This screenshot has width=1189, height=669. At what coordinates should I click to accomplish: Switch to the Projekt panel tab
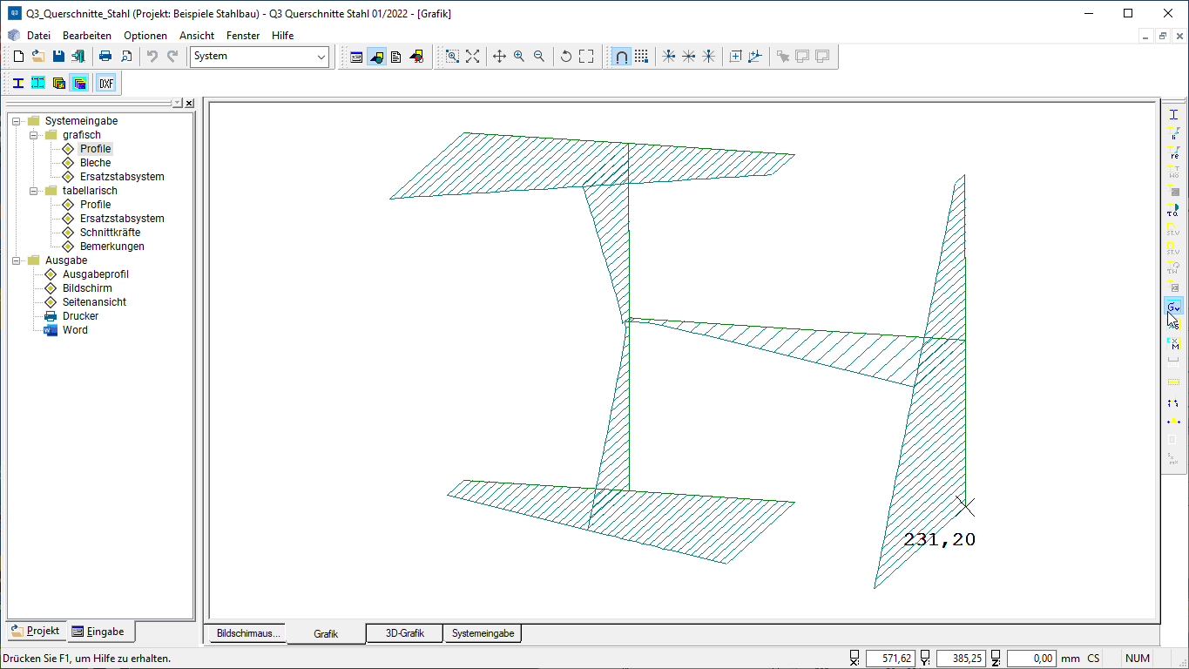click(36, 631)
